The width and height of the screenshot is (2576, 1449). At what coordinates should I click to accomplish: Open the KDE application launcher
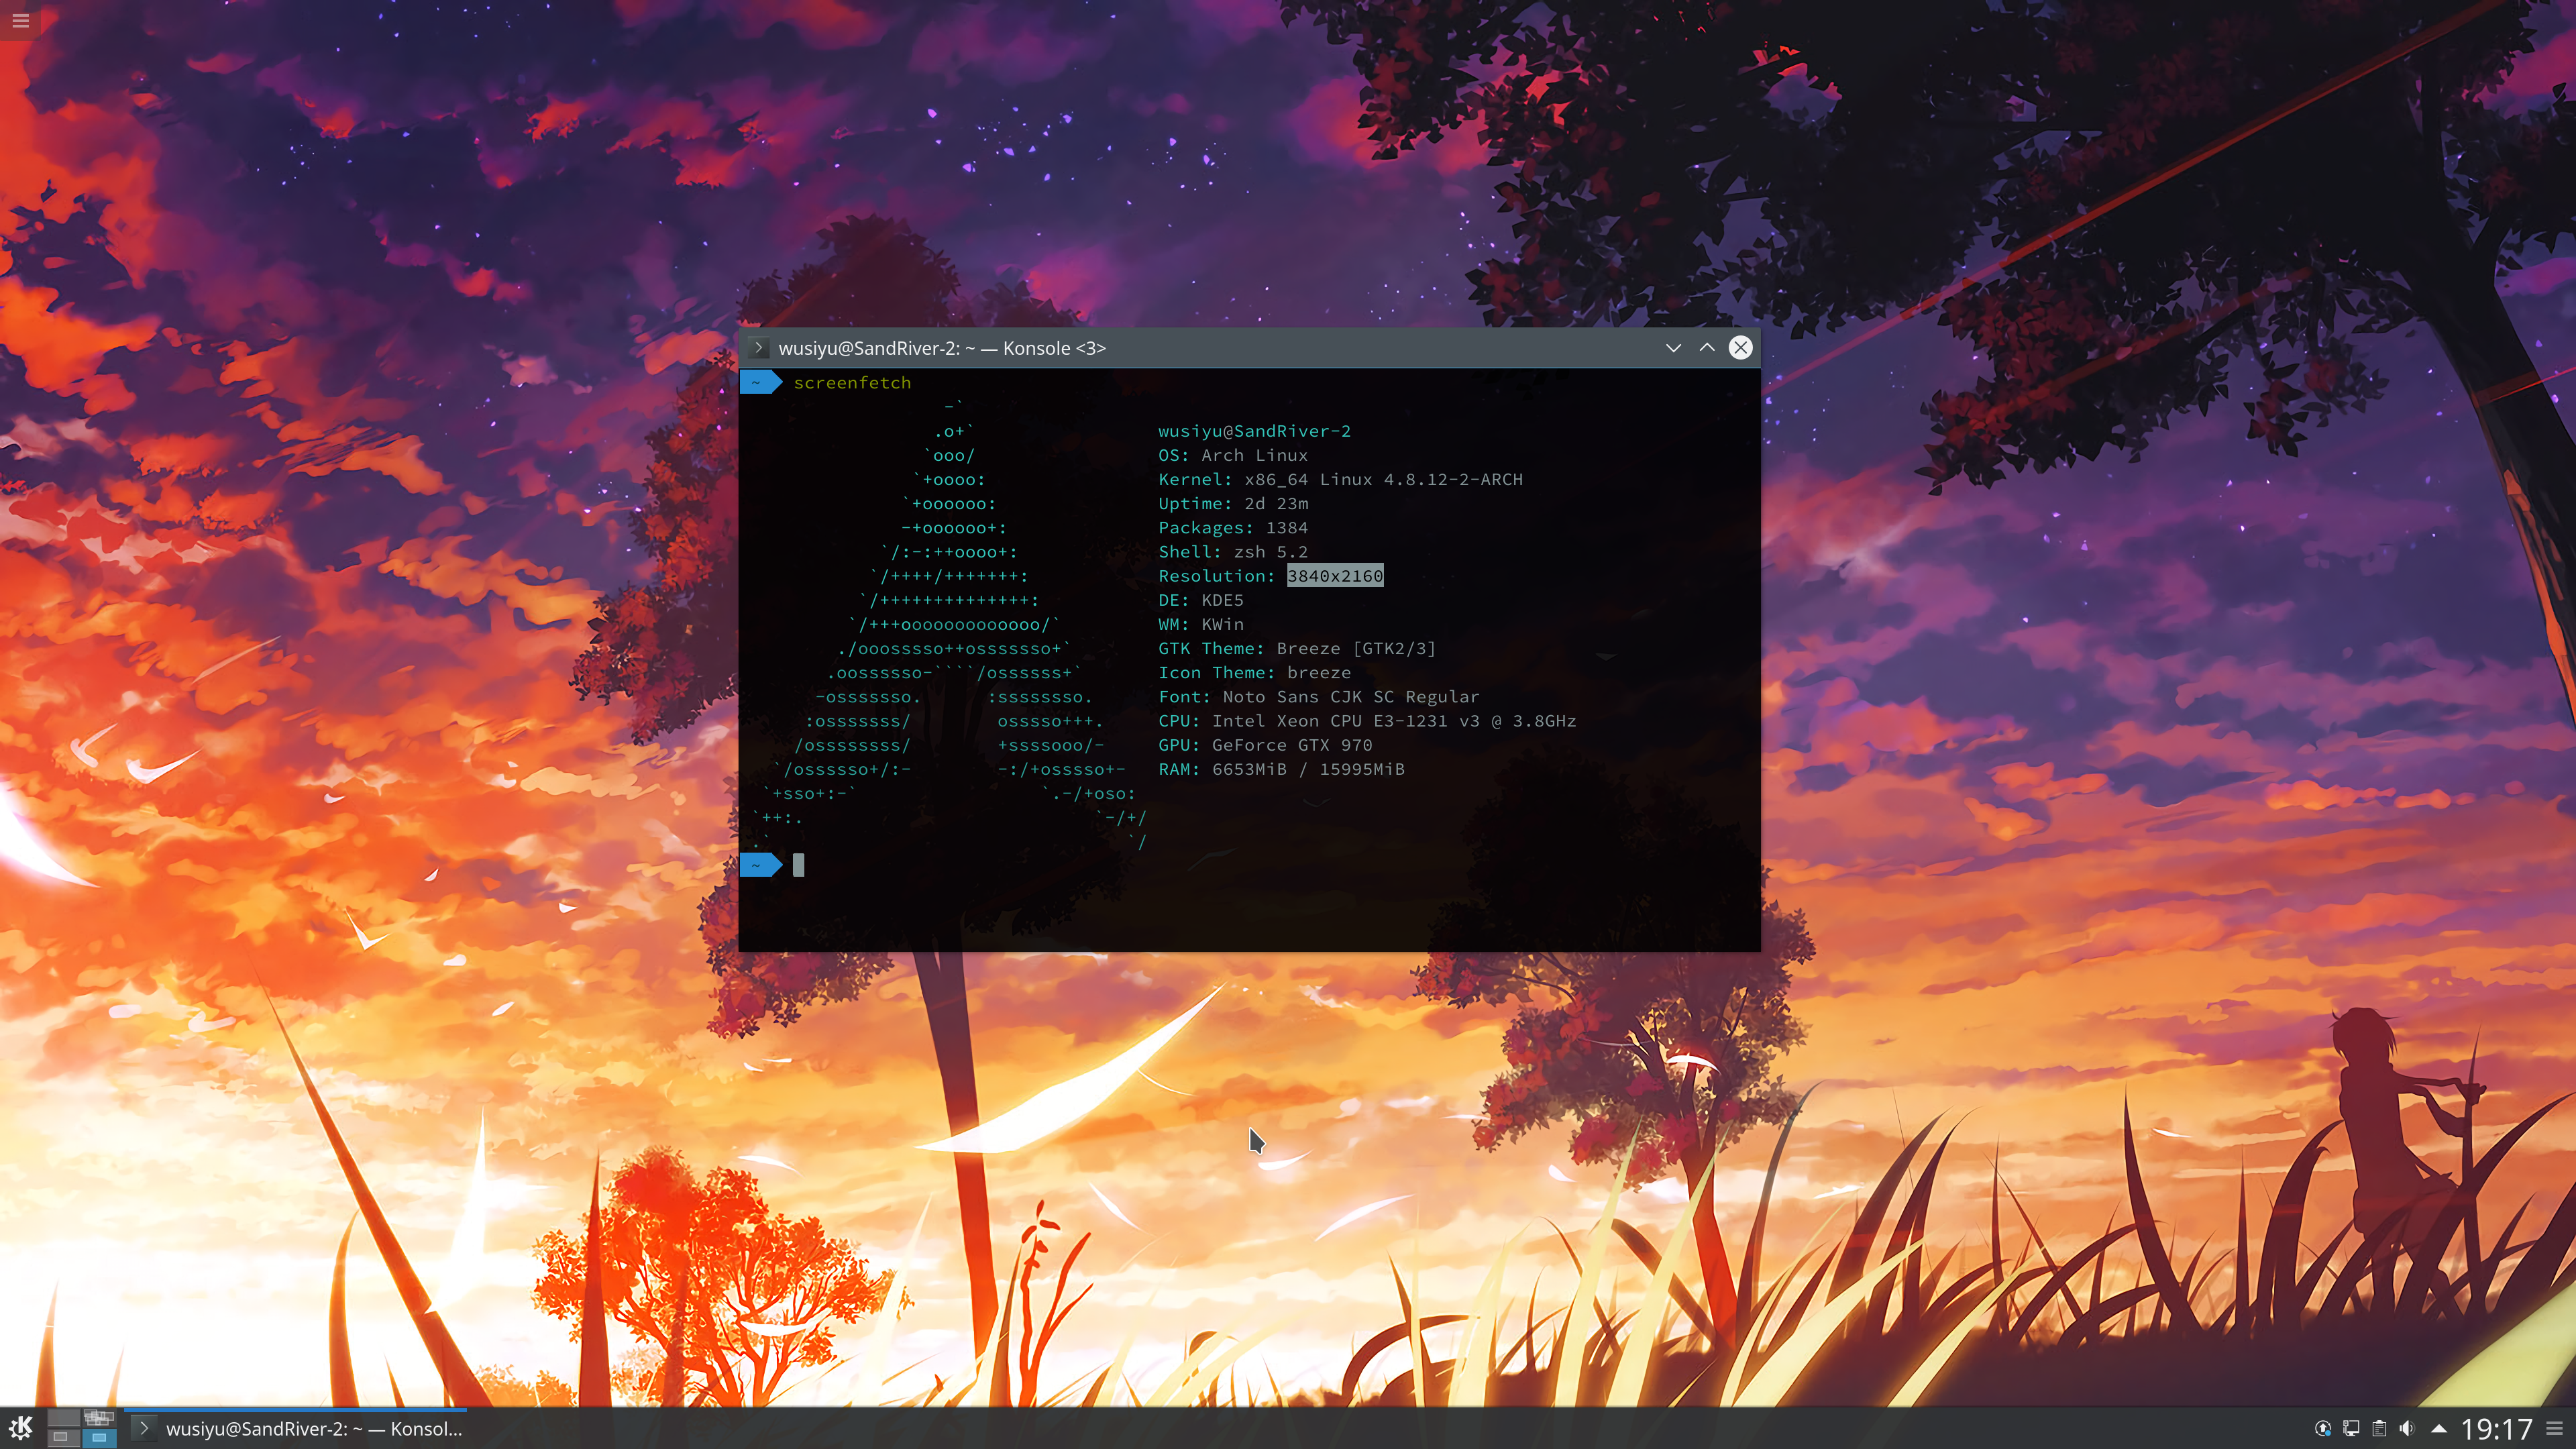coord(21,1428)
